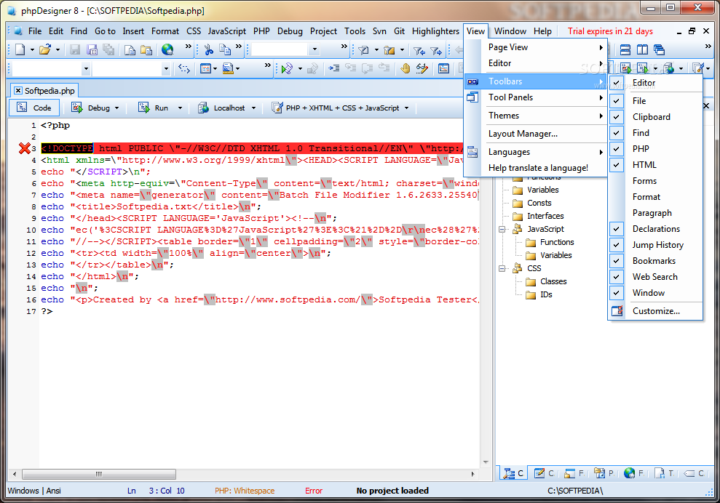Uncheck the Declarations toolbar
The height and width of the screenshot is (503, 720).
[x=656, y=229]
